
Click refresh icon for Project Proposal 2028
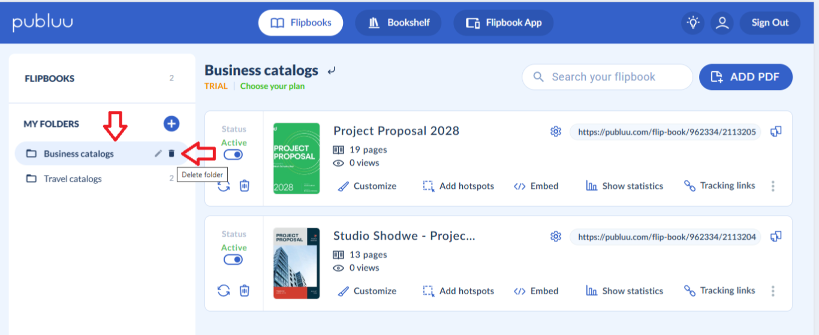click(x=224, y=186)
